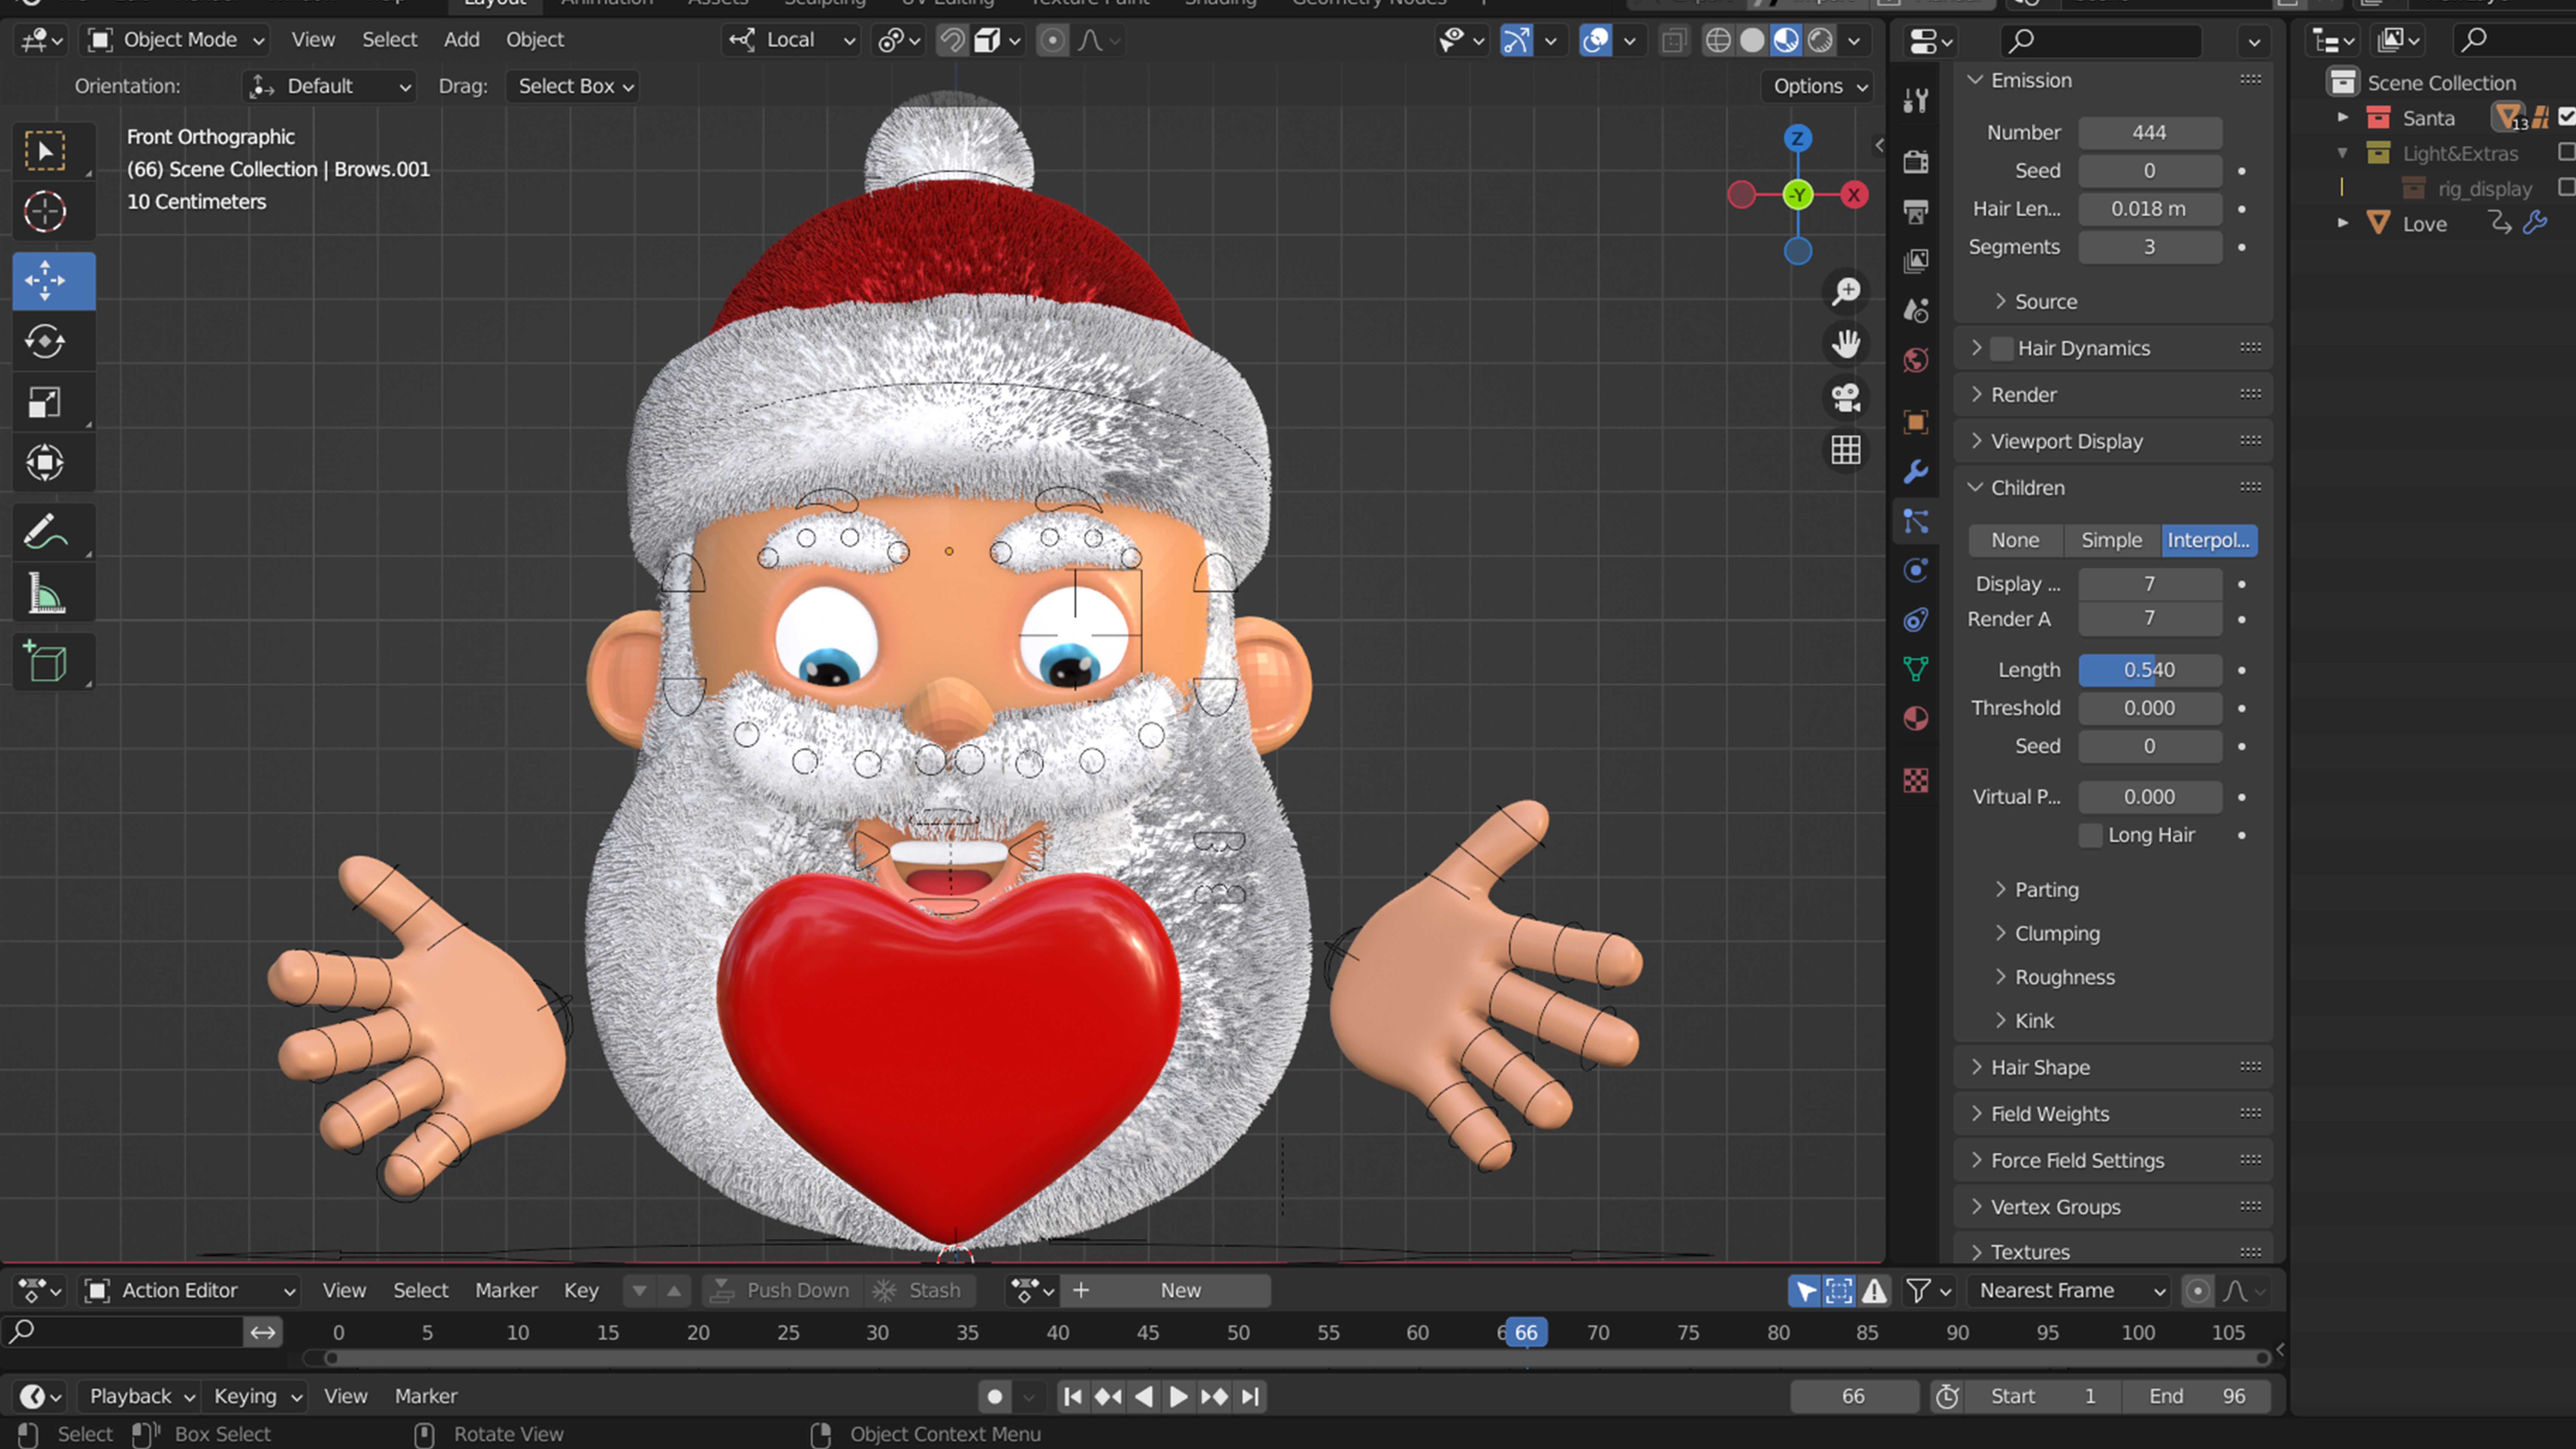Viewport: 2576px width, 1449px height.
Task: Open the Action Editor Key menu
Action: (x=581, y=1290)
